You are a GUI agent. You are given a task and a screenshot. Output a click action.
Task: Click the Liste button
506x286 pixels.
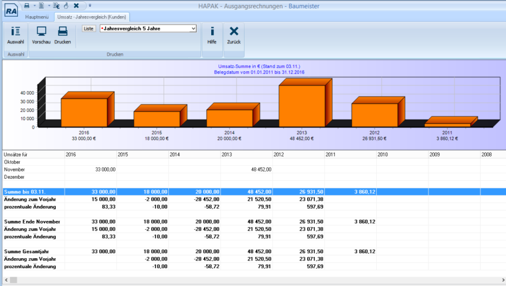[89, 28]
